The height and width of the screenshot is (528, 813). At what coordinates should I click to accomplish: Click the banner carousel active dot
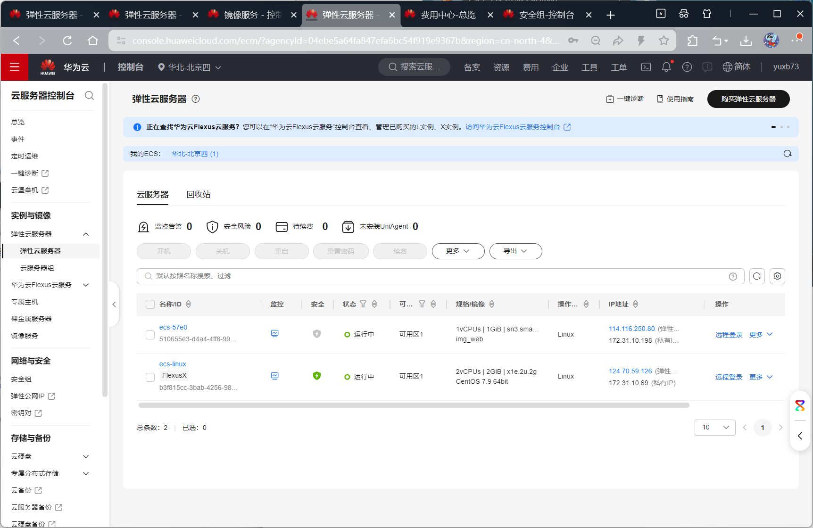point(773,127)
